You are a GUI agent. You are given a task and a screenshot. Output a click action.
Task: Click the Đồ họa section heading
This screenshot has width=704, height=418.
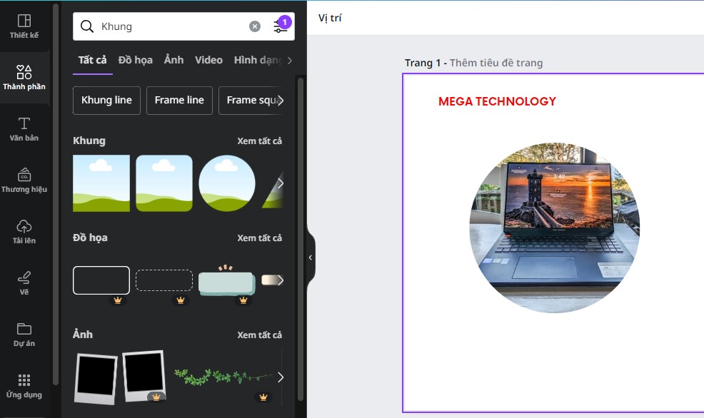click(90, 238)
